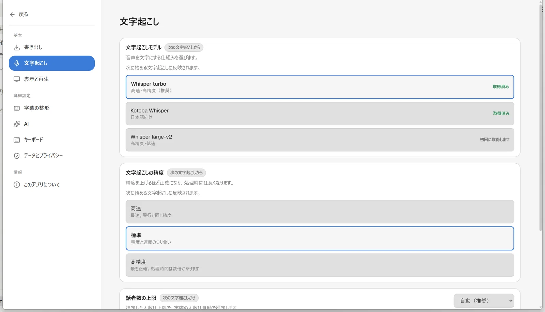
Task: Click the subtitle icon for 字幕の整形
Action: point(17,108)
